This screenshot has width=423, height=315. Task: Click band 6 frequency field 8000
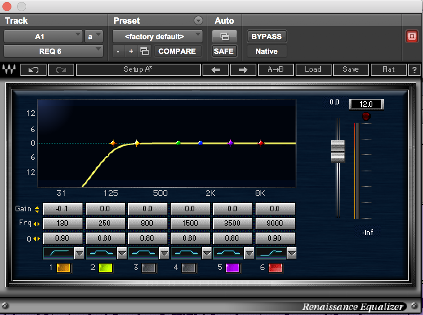(x=275, y=224)
